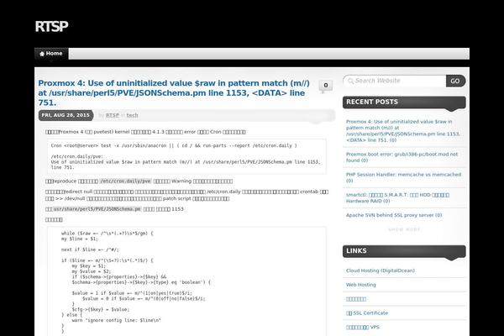Click the RECENT POSTS section header

click(x=404, y=102)
